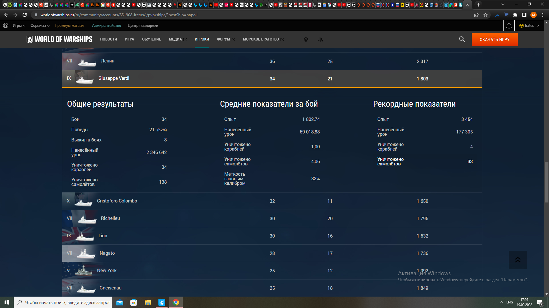The height and width of the screenshot is (308, 549).
Task: Expand the Richelieu ship row
Action: [x=272, y=218]
